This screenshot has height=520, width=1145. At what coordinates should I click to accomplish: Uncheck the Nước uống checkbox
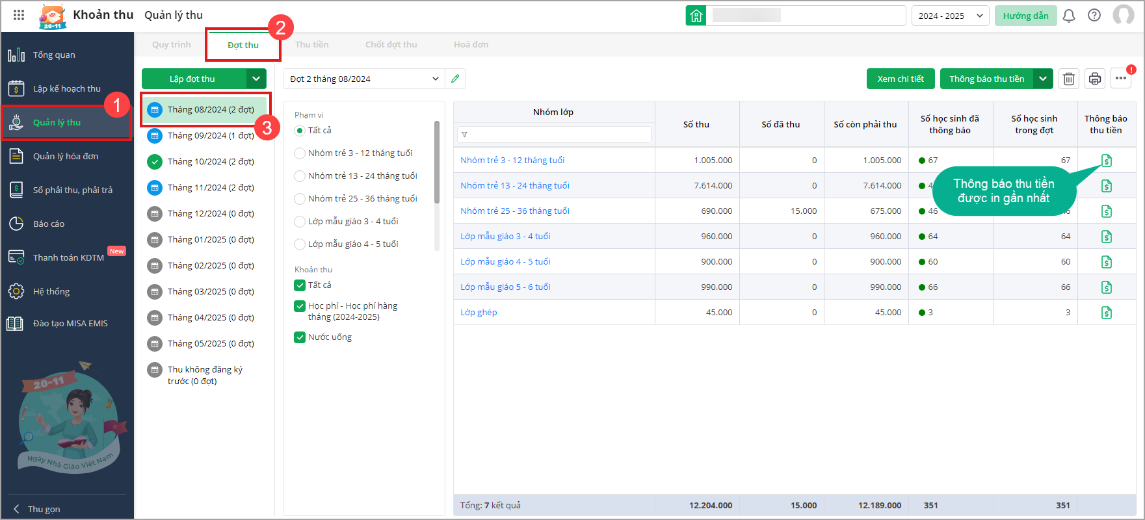(300, 337)
